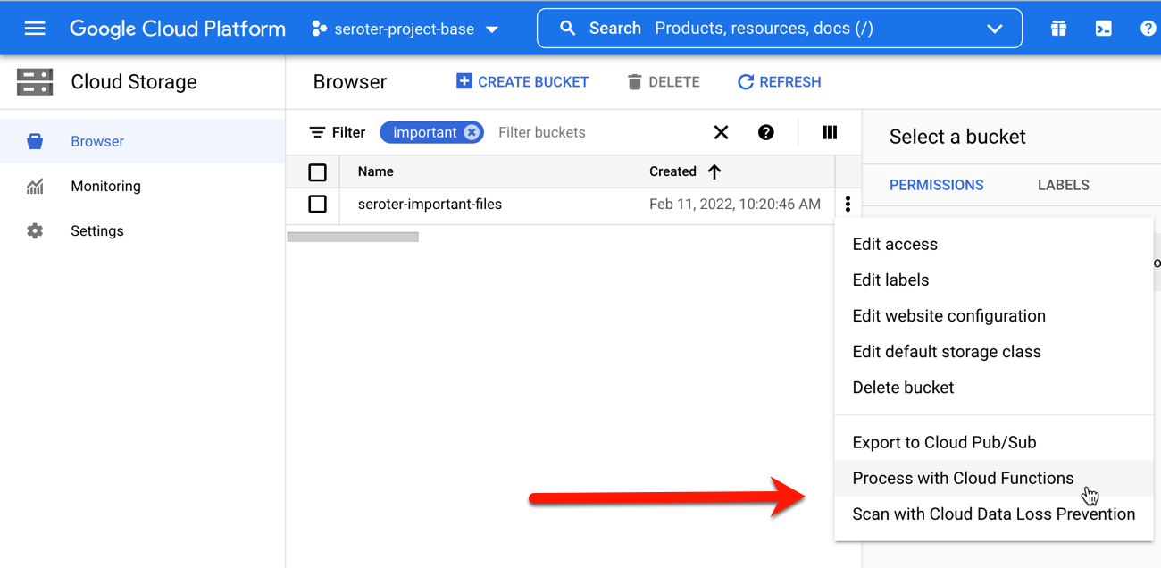Sort by Created column arrow
Viewport: 1161px width, 568px height.
click(x=714, y=171)
